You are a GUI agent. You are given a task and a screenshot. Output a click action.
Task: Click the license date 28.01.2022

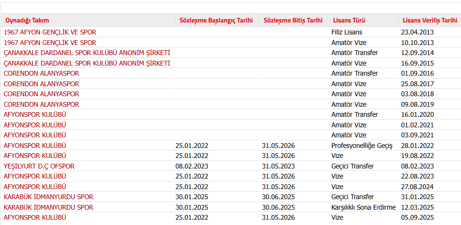pos(417,146)
